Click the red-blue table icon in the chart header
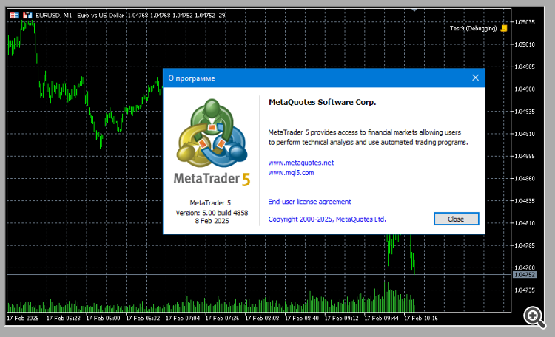The height and width of the screenshot is (337, 555). tap(15, 16)
